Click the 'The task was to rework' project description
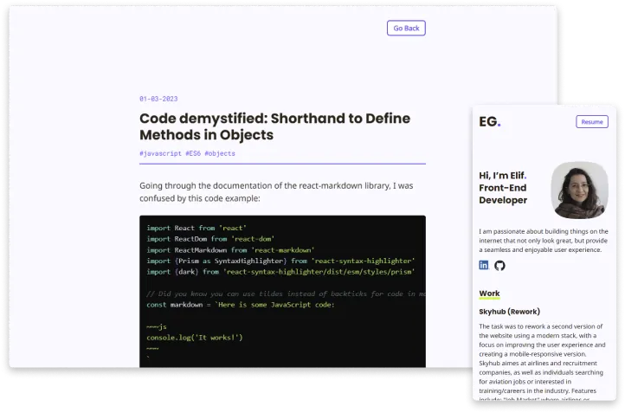Viewport: 625px width, 413px height. 542,363
